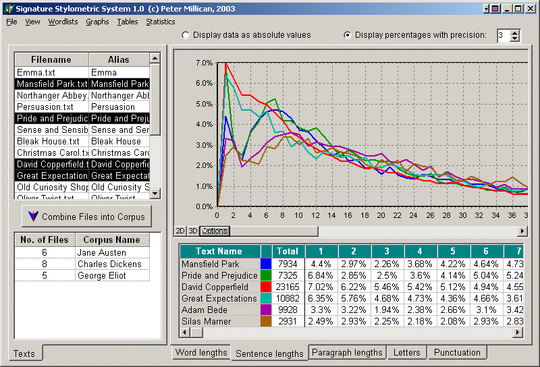540x367 pixels.
Task: Click Adam Bede row in data table
Action: [x=351, y=310]
